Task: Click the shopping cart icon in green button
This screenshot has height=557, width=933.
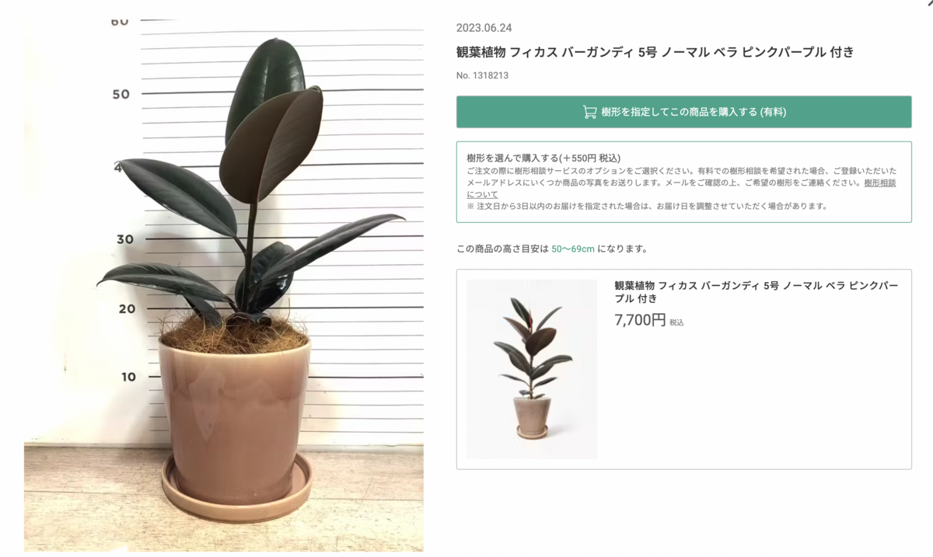Action: coord(589,112)
